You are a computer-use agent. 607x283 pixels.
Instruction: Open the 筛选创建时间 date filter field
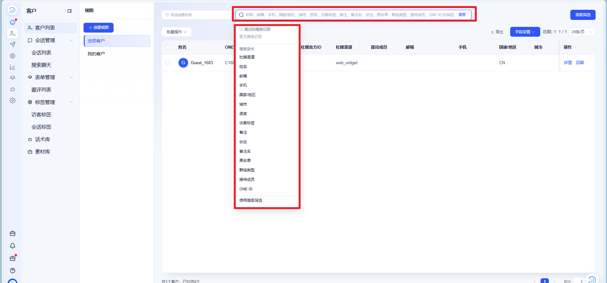click(x=197, y=15)
